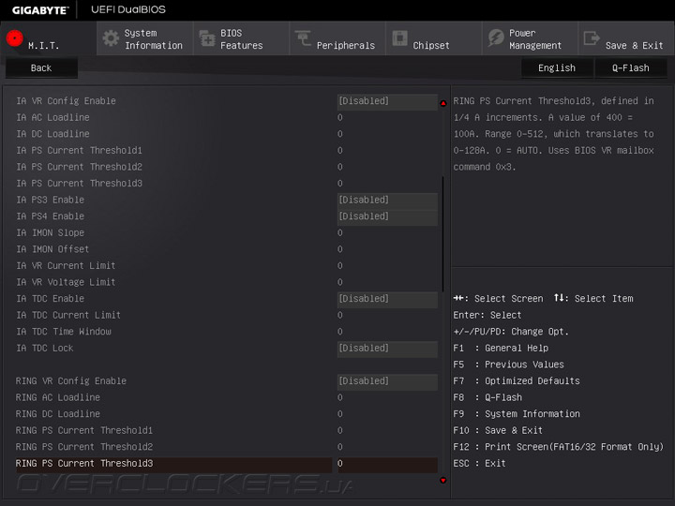Select IA TDC Time Window value
This screenshot has height=506, width=675.
pos(340,332)
